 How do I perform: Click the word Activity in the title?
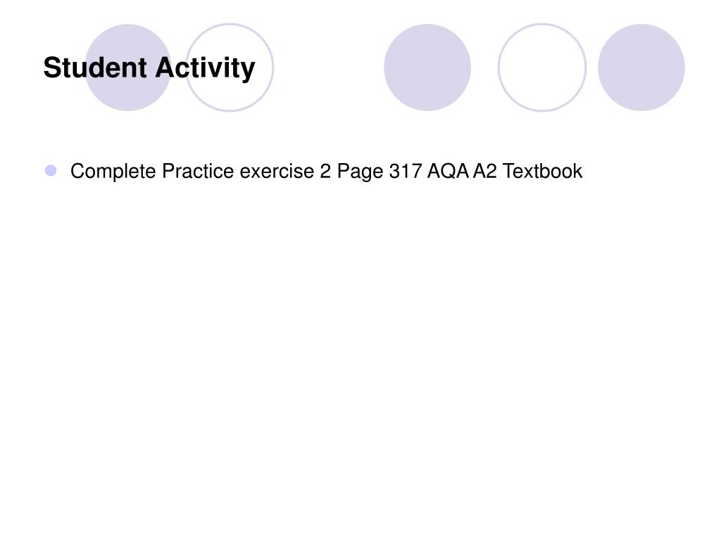tap(205, 68)
